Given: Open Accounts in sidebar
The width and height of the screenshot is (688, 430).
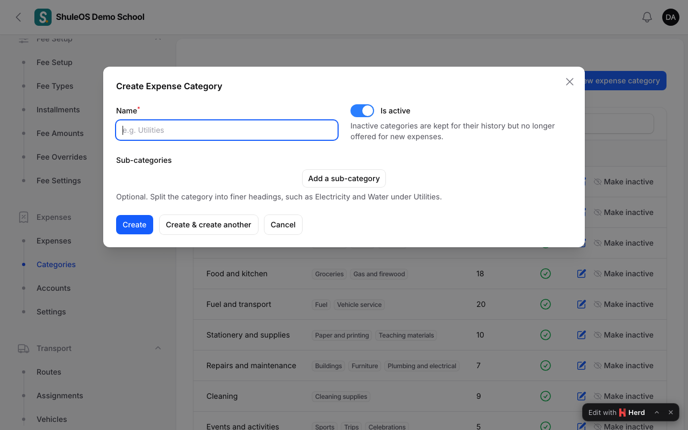Looking at the screenshot, I should coord(54,288).
